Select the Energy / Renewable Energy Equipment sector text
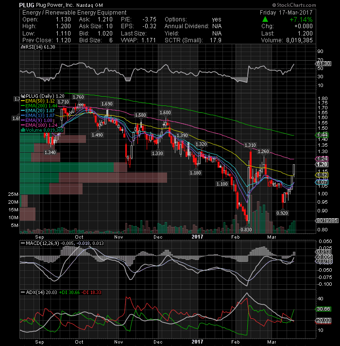 click(x=74, y=13)
